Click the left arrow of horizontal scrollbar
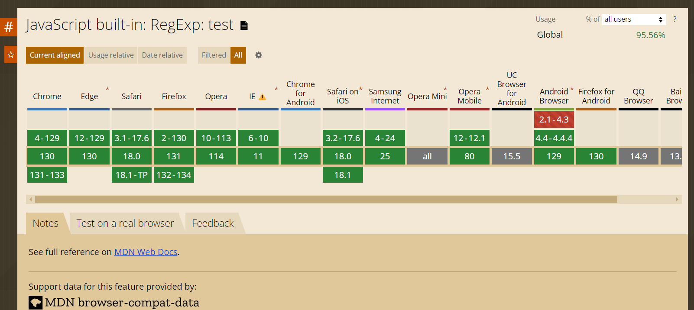The width and height of the screenshot is (694, 310). click(x=30, y=199)
